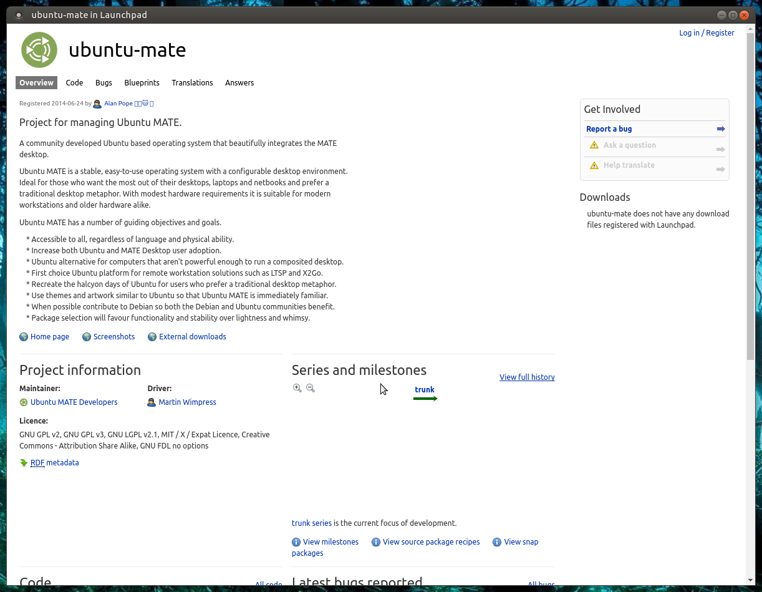
Task: Click View source package recipes link
Action: 432,542
